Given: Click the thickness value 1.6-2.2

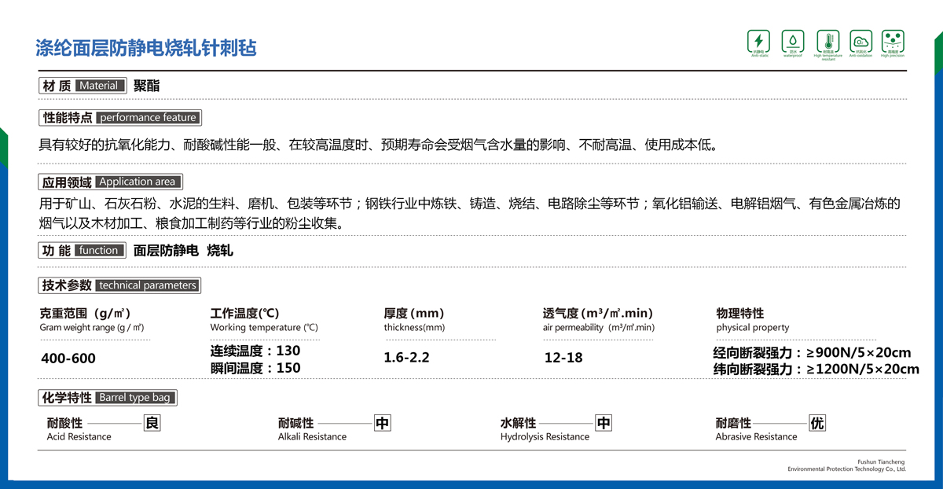Looking at the screenshot, I should click(x=406, y=358).
